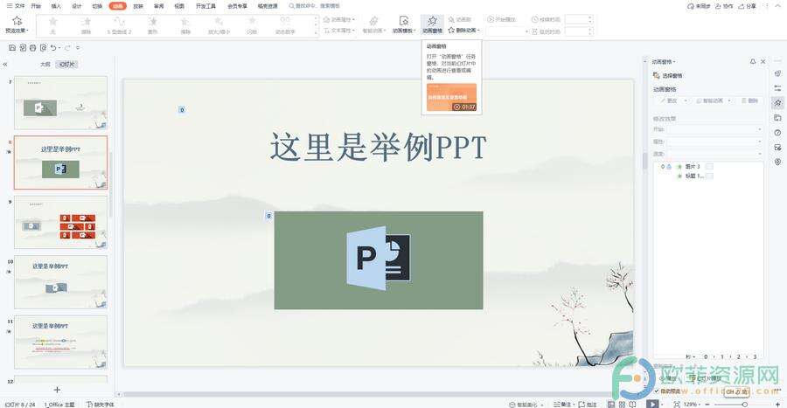
Task: Switch to the 大纲 tab
Action: point(45,65)
